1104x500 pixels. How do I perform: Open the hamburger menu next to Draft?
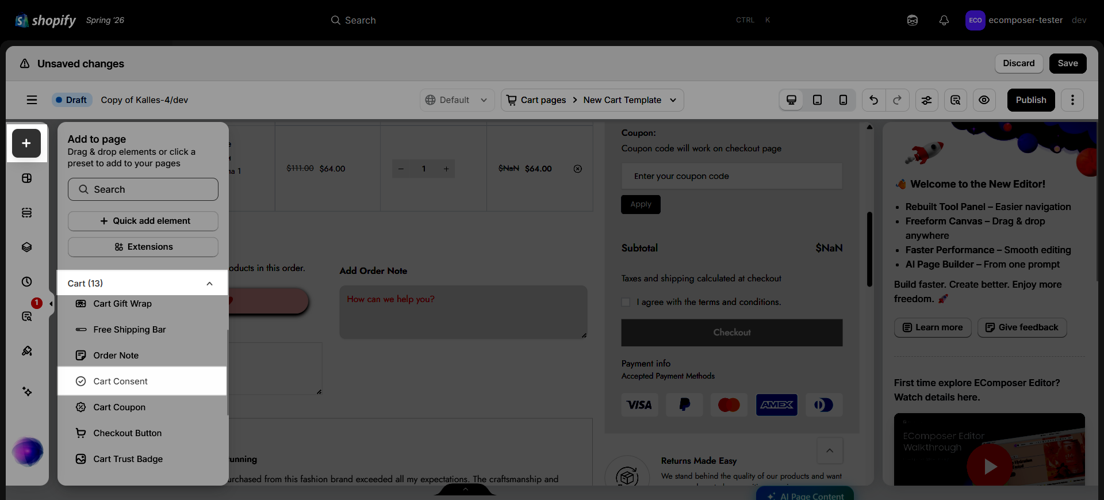point(32,100)
